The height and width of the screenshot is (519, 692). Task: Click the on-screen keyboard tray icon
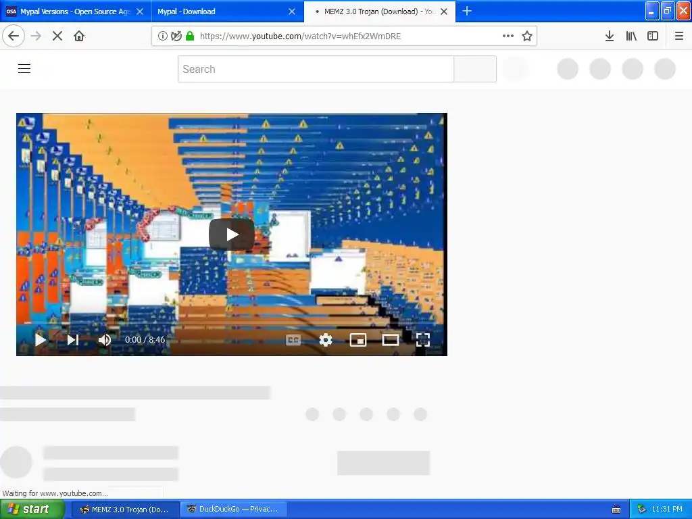click(x=616, y=510)
